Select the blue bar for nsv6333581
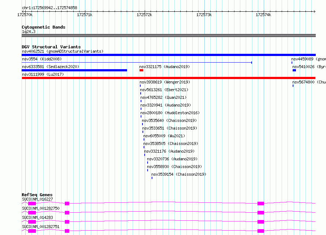Image resolution: width=326 pixels, height=235 pixels. coord(74,70)
